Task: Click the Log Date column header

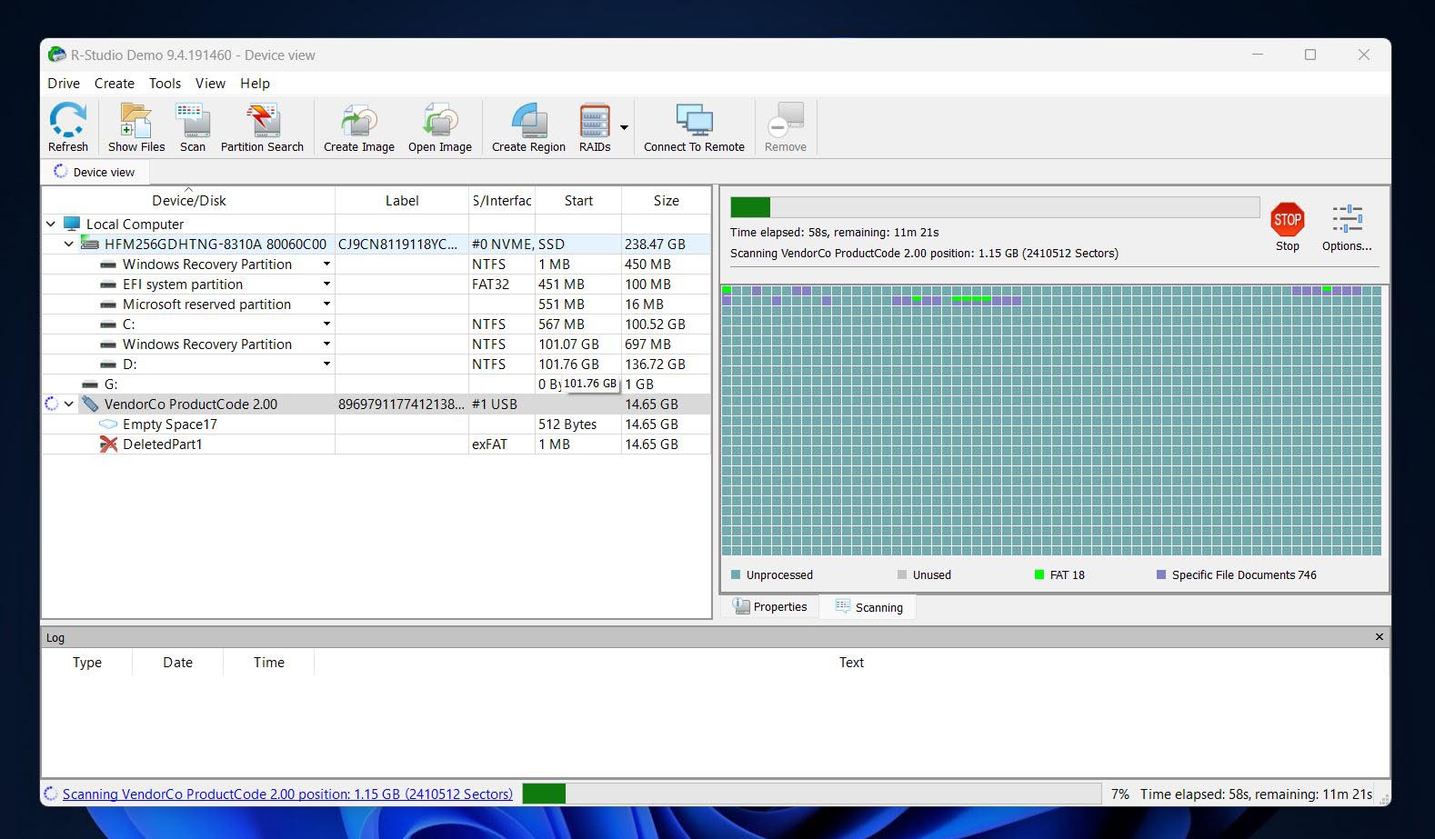Action: pos(177,662)
